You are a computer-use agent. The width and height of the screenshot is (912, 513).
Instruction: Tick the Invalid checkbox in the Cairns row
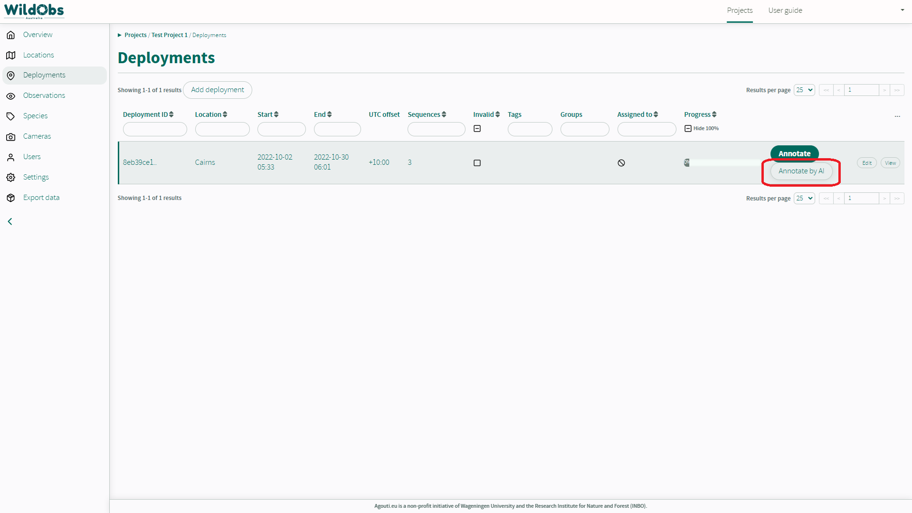[x=477, y=163]
